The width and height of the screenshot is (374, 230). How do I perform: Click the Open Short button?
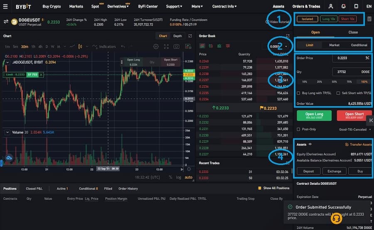[354, 115]
